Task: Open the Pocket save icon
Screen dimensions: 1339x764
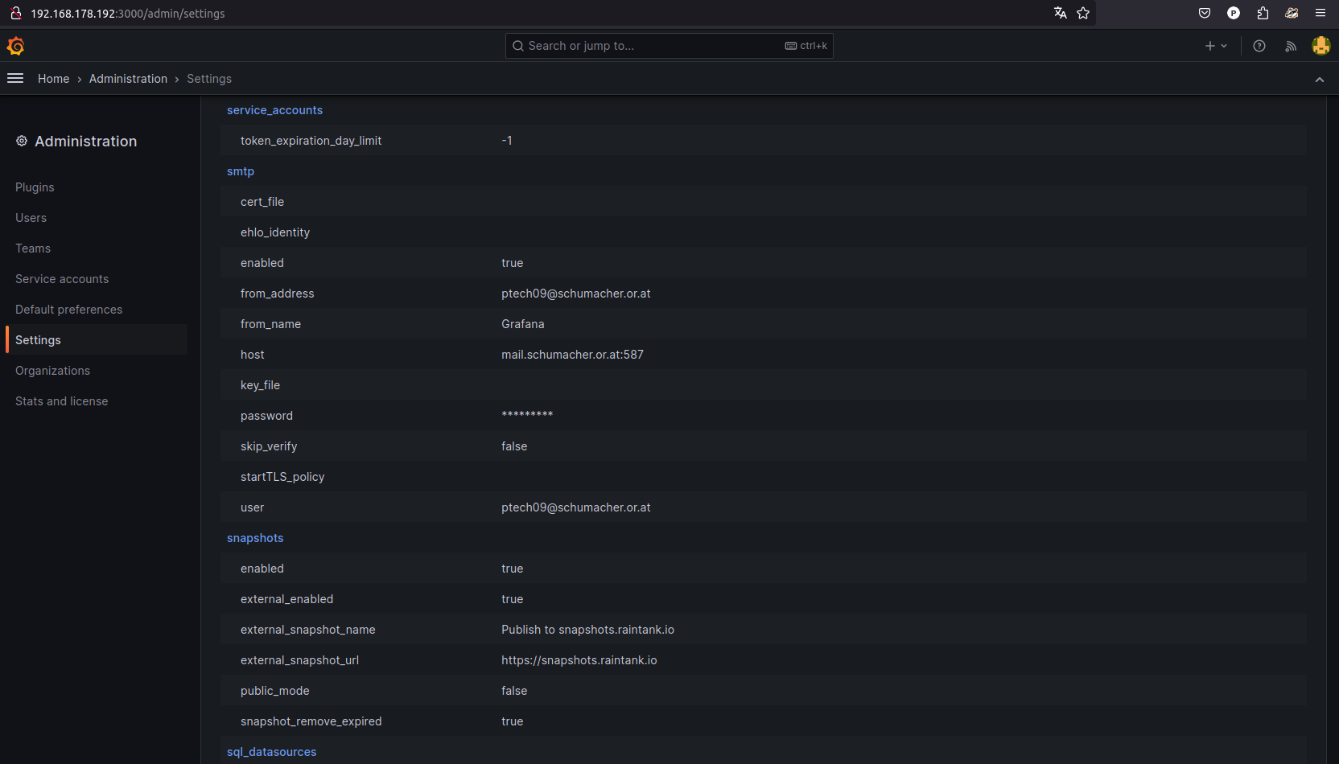Action: coord(1205,13)
